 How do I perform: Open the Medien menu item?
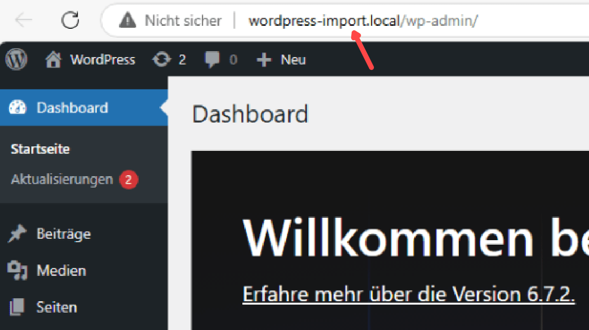61,270
